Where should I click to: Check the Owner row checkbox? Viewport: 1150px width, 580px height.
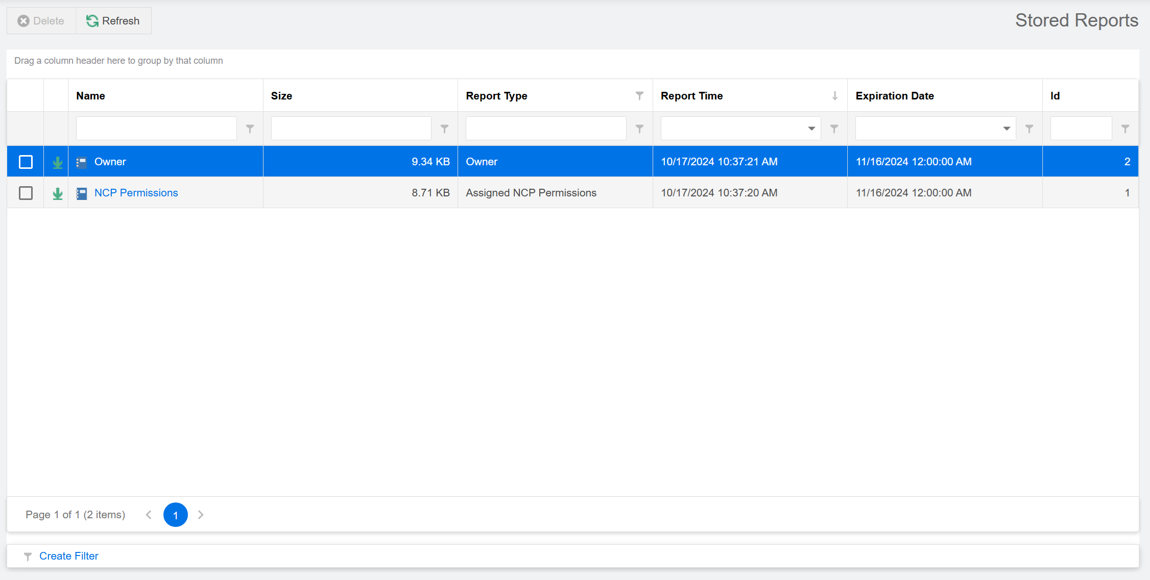[26, 162]
